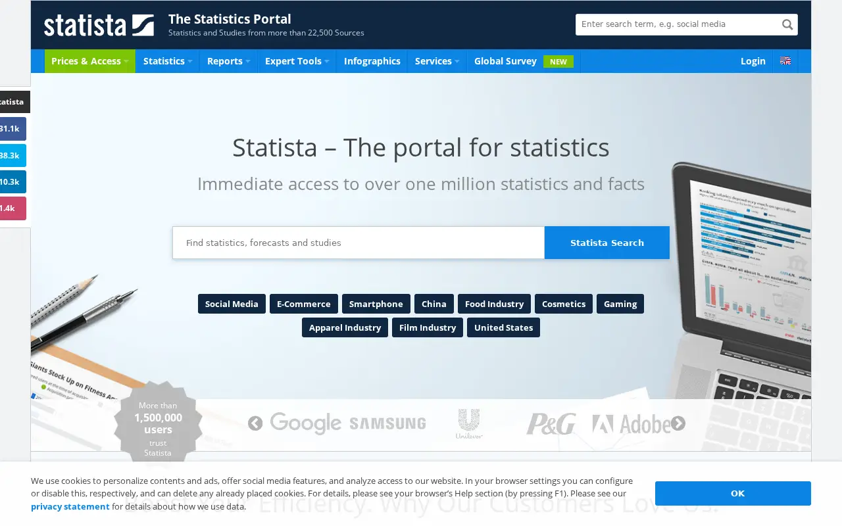This screenshot has width=842, height=526.
Task: Select the Cosmetics topic tag
Action: tap(564, 304)
